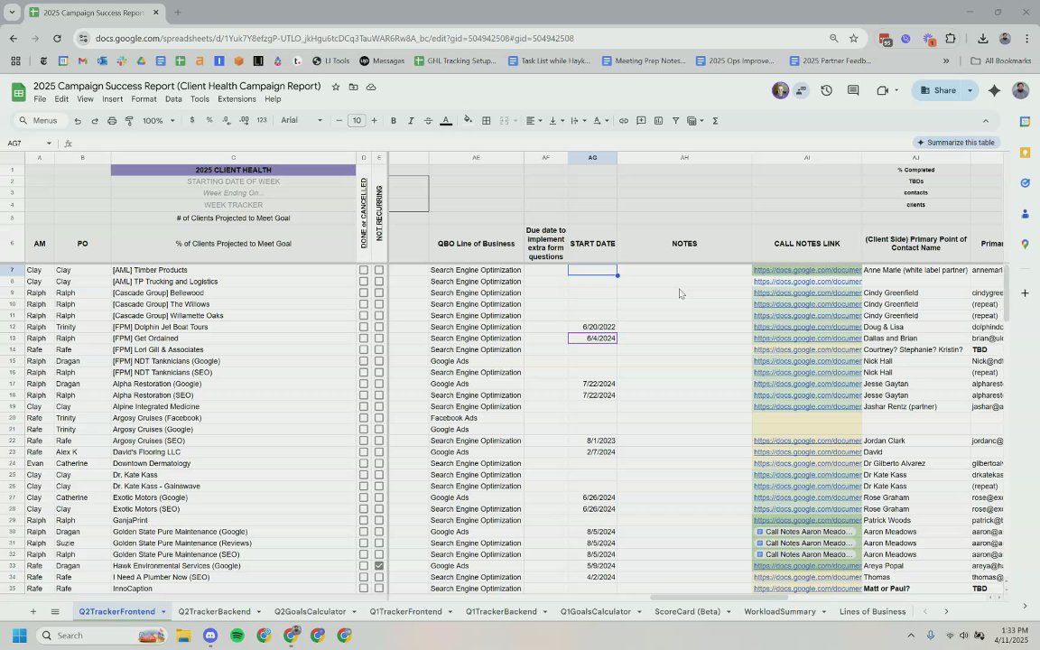
Task: Insert a comment
Action: 641,121
